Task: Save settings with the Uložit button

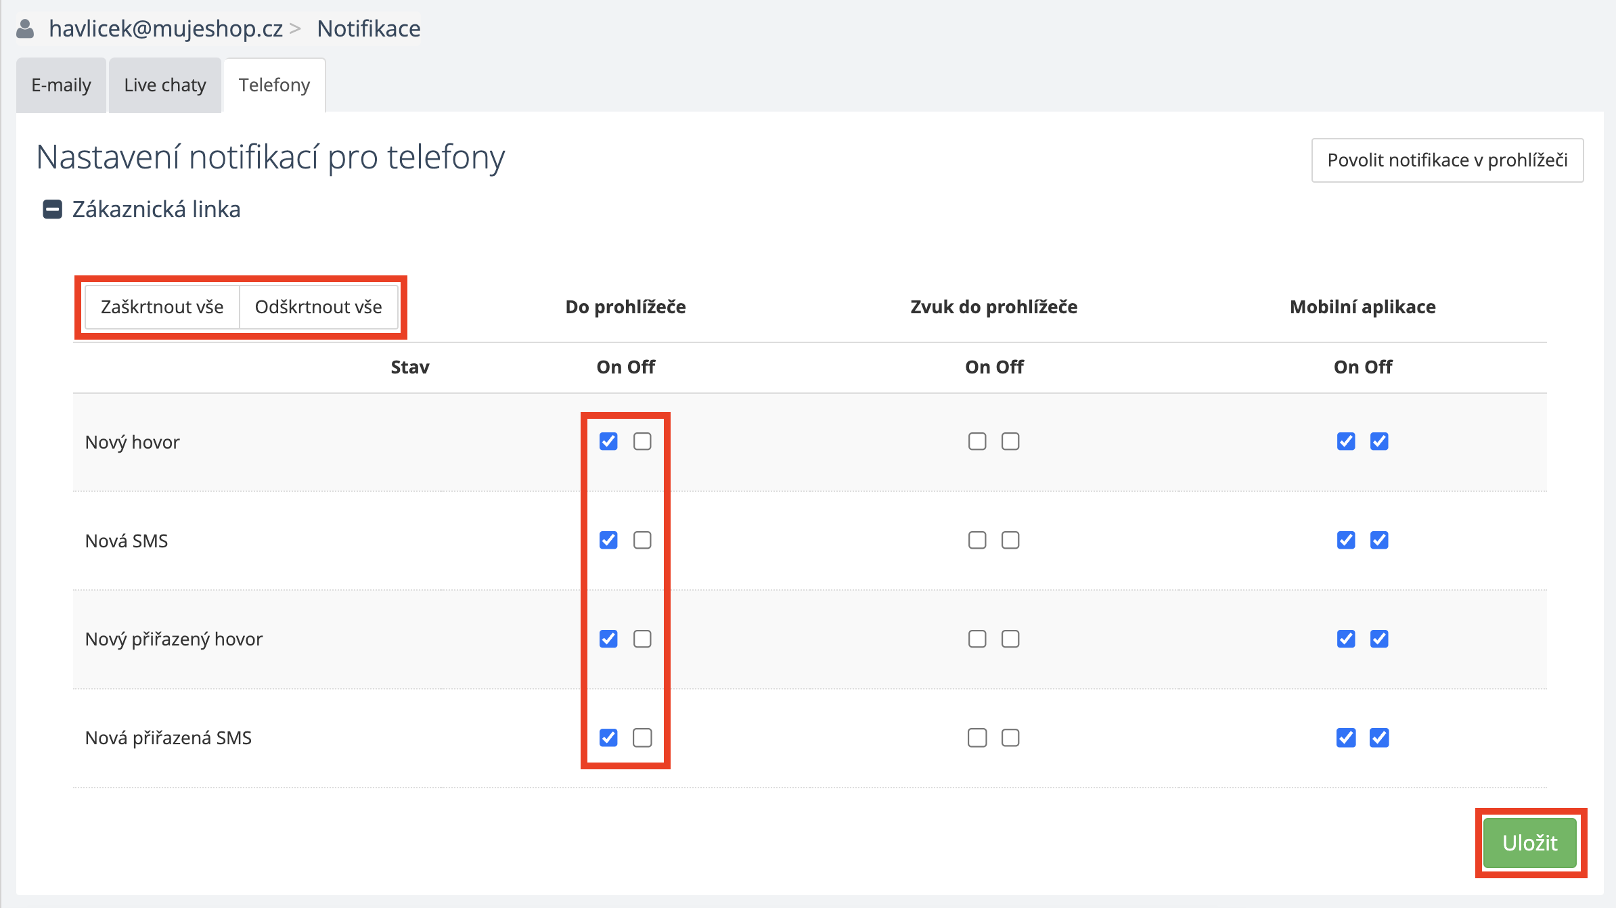Action: [x=1529, y=843]
